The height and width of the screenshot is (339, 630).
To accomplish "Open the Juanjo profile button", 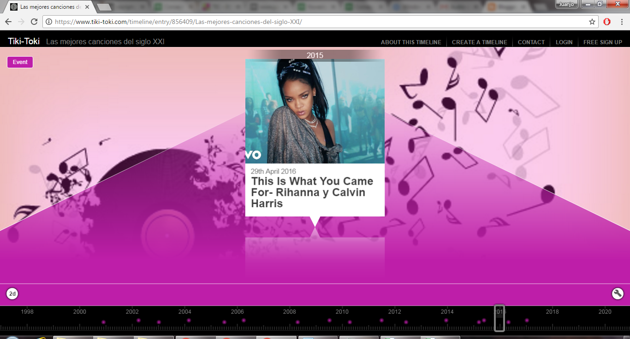I will point(567,4).
